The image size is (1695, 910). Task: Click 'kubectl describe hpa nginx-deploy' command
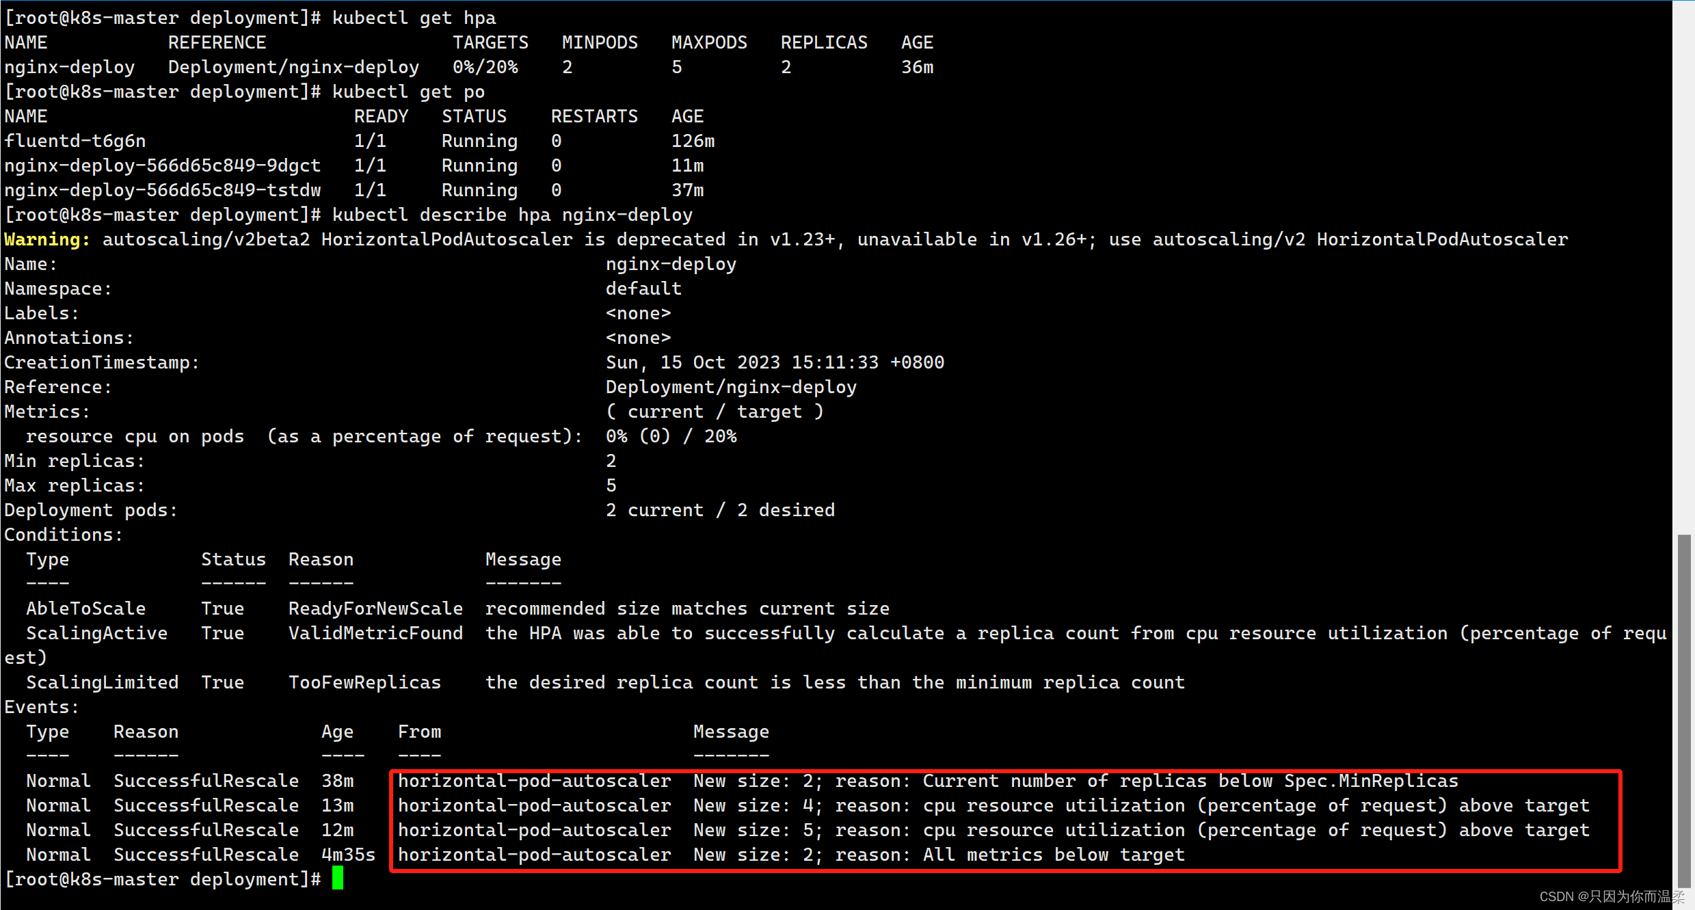513,215
